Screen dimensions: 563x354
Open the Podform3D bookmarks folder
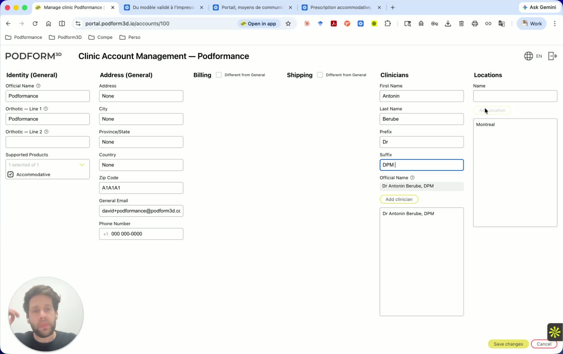(x=65, y=37)
